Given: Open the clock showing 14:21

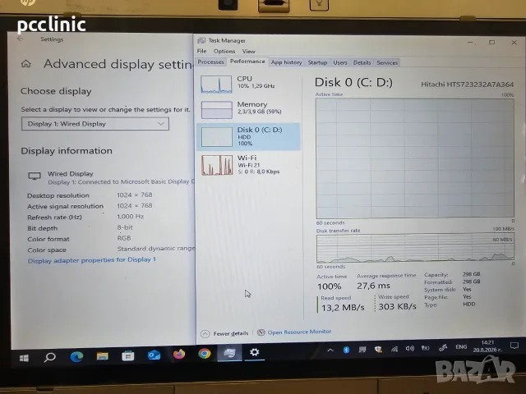Looking at the screenshot, I should pyautogui.click(x=487, y=346).
